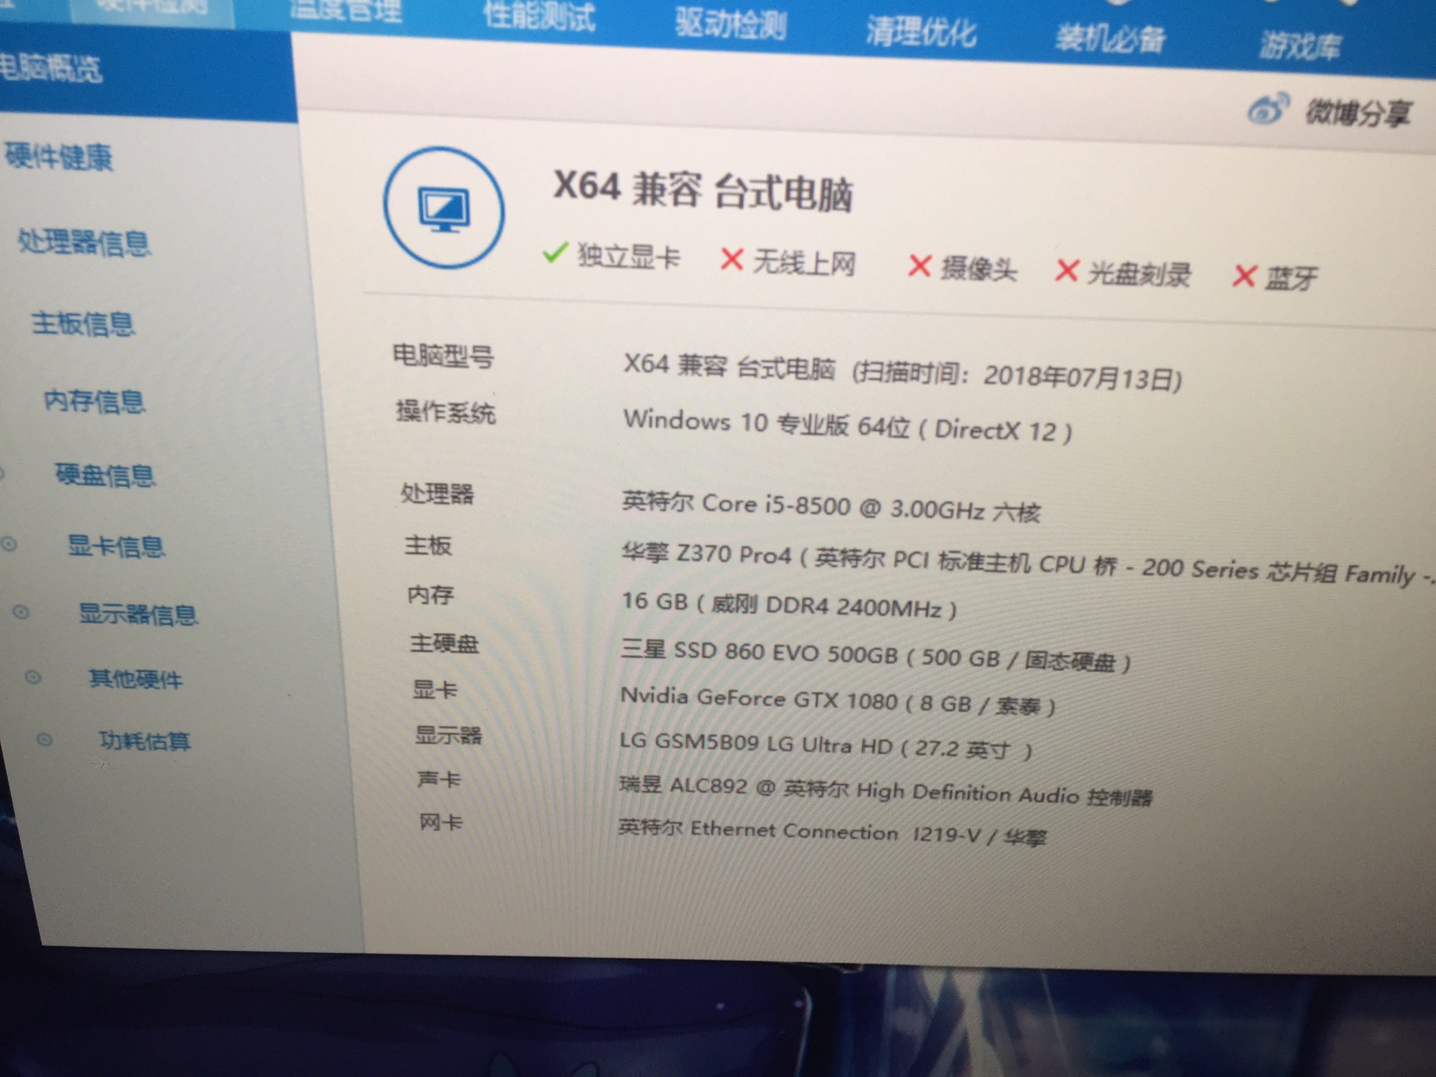
Task: Click the Core i5-8500 @ 3.00GHz value
Action: 832,507
